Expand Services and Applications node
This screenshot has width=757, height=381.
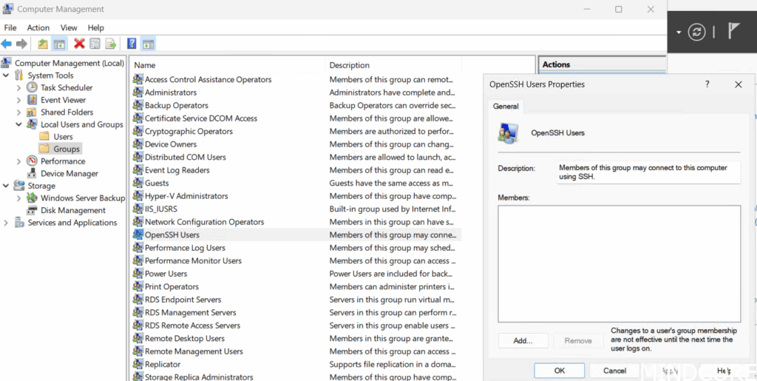click(x=6, y=223)
